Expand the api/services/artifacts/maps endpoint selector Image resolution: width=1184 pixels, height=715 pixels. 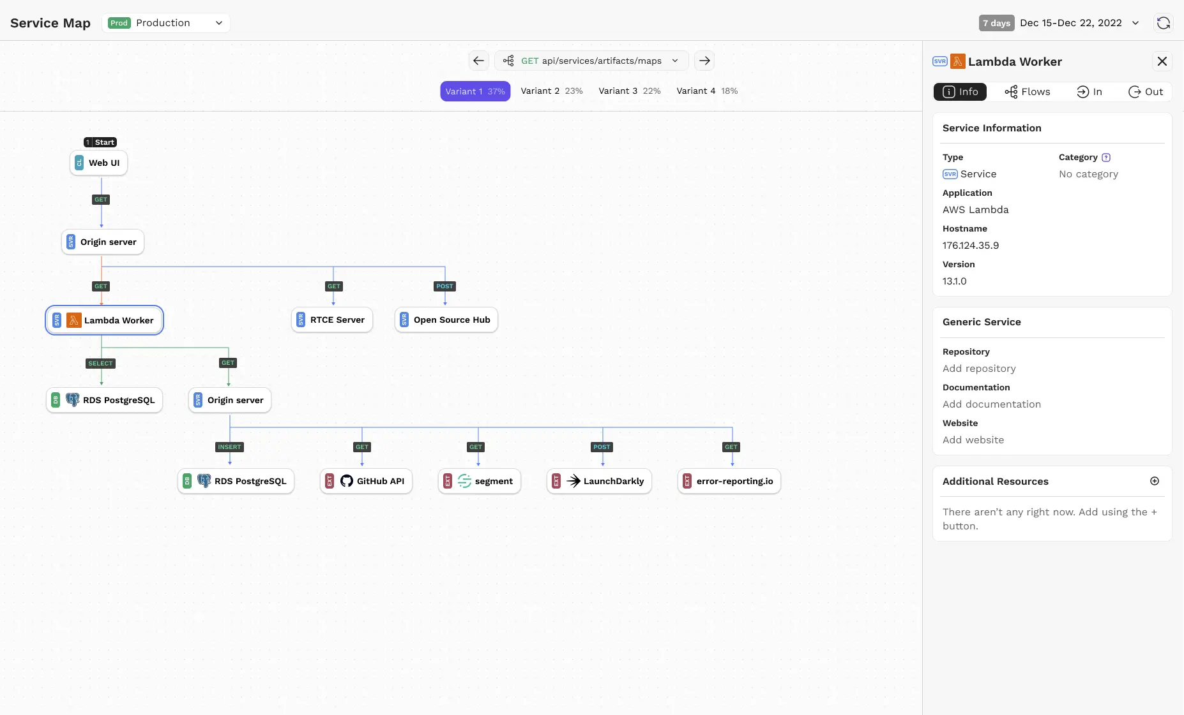click(675, 61)
